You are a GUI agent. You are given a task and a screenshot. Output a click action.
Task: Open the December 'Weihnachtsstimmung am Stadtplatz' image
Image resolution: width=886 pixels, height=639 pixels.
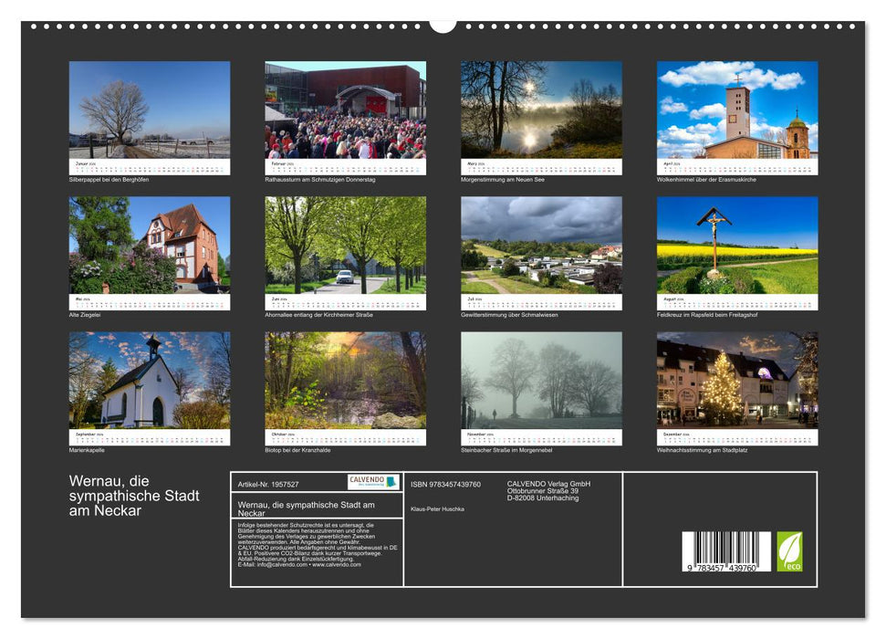(735, 379)
